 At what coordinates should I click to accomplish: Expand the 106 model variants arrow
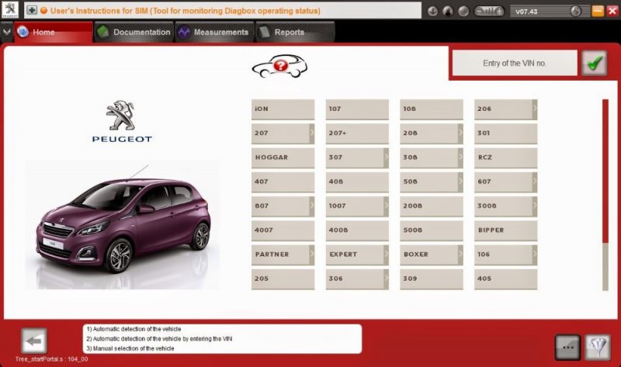(535, 254)
